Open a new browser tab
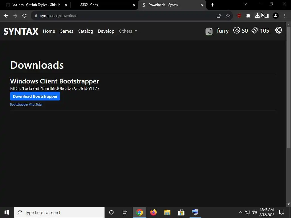This screenshot has width=291, height=218. click(x=213, y=5)
